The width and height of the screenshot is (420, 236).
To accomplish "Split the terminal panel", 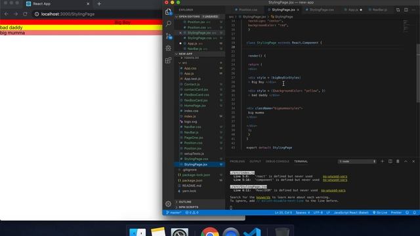I will pyautogui.click(x=390, y=161).
